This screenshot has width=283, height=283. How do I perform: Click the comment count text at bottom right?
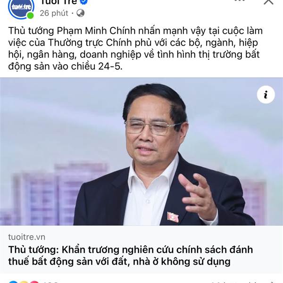(x=244, y=282)
